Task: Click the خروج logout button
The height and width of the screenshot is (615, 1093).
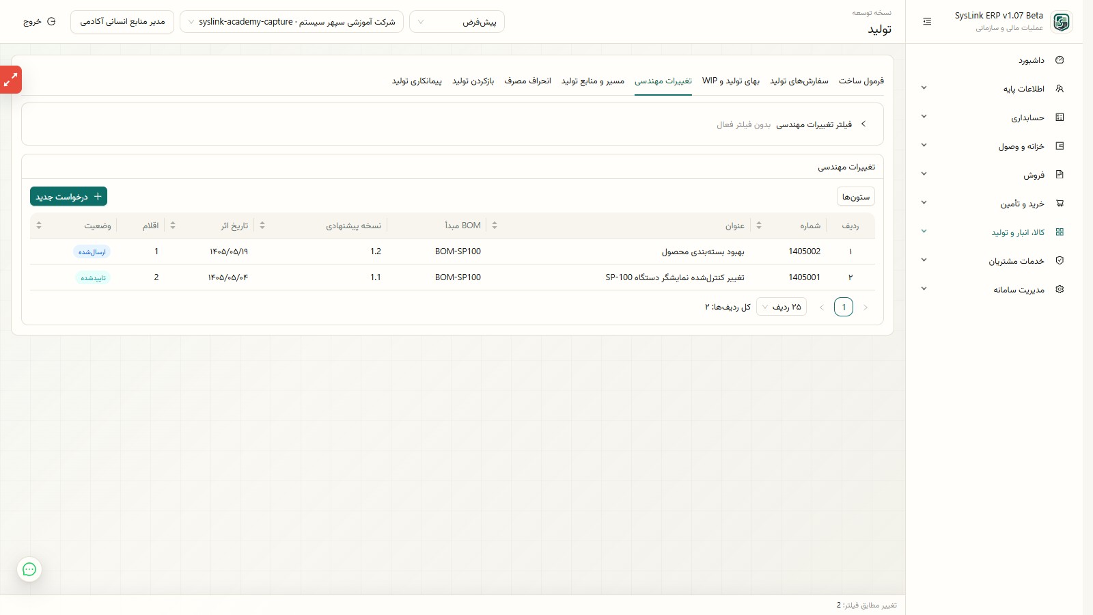Action: 39,22
